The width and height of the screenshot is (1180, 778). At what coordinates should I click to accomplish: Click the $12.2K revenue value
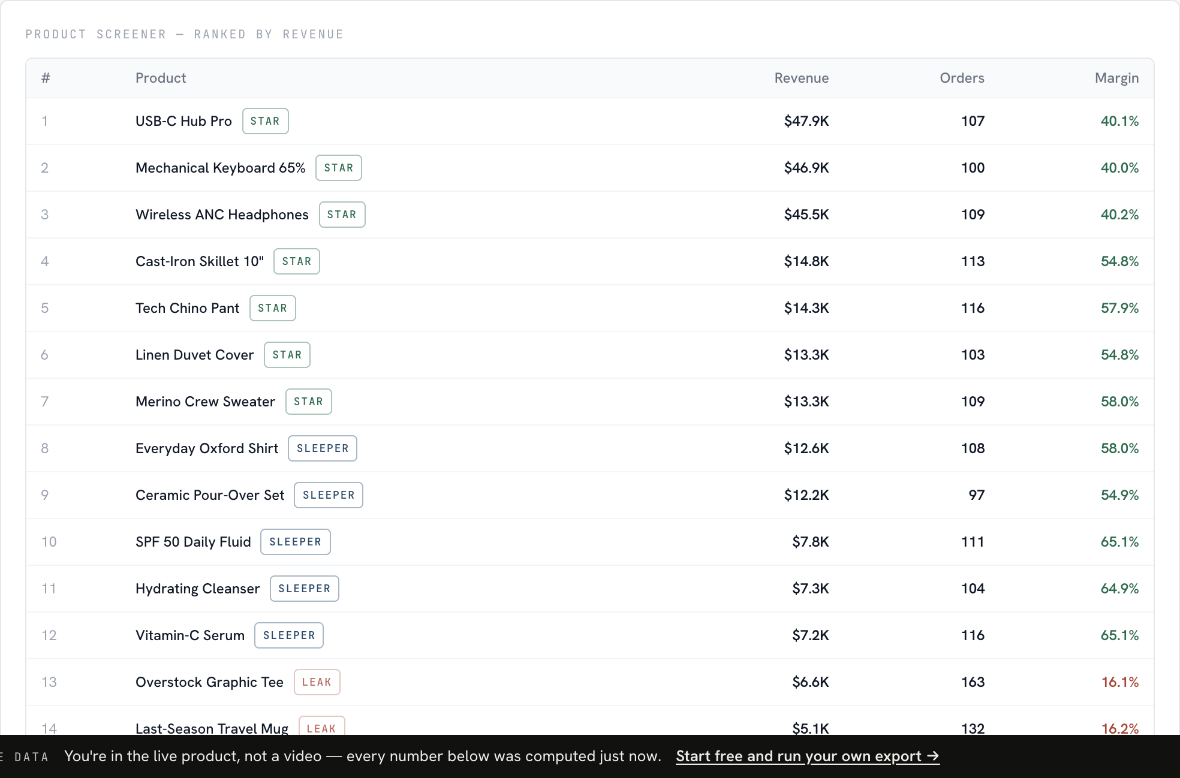806,495
